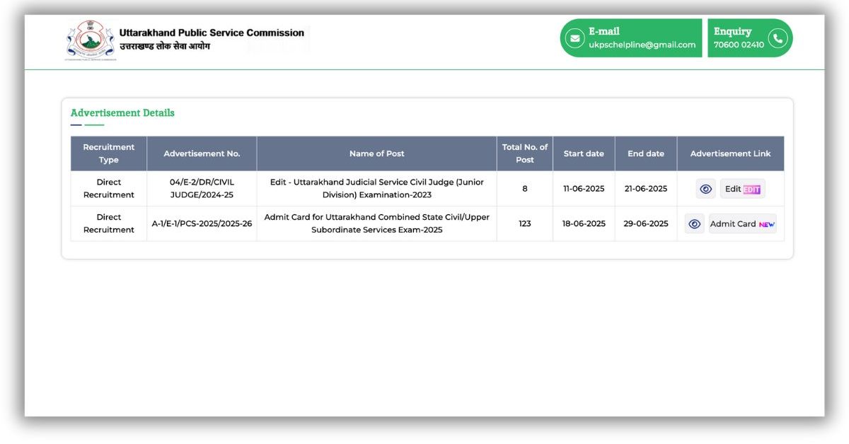Screen dimensions: 849x444
Task: Click ukpschelpline@gmail.com email address
Action: click(x=642, y=45)
